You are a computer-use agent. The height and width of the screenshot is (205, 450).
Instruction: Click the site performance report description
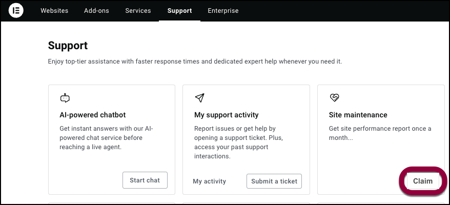(379, 133)
